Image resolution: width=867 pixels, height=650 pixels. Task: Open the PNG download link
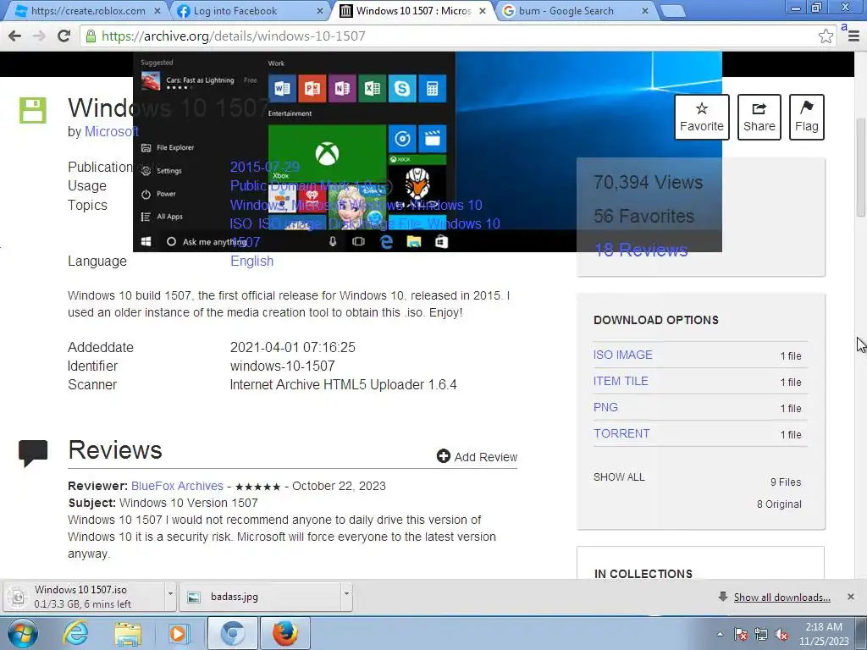(x=605, y=407)
